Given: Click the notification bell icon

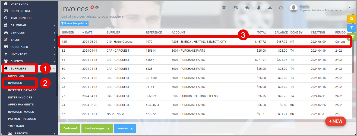Looking at the screenshot, I should pos(259,8).
